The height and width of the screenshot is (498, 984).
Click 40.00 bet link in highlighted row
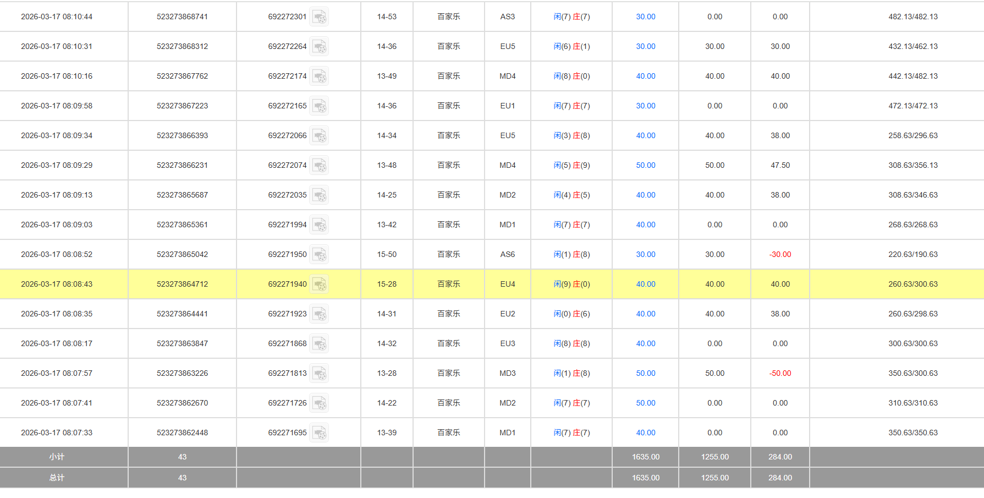(x=645, y=284)
